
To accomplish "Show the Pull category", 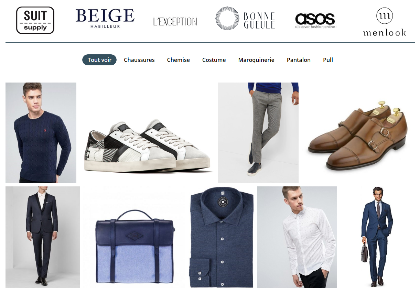I will [x=328, y=60].
